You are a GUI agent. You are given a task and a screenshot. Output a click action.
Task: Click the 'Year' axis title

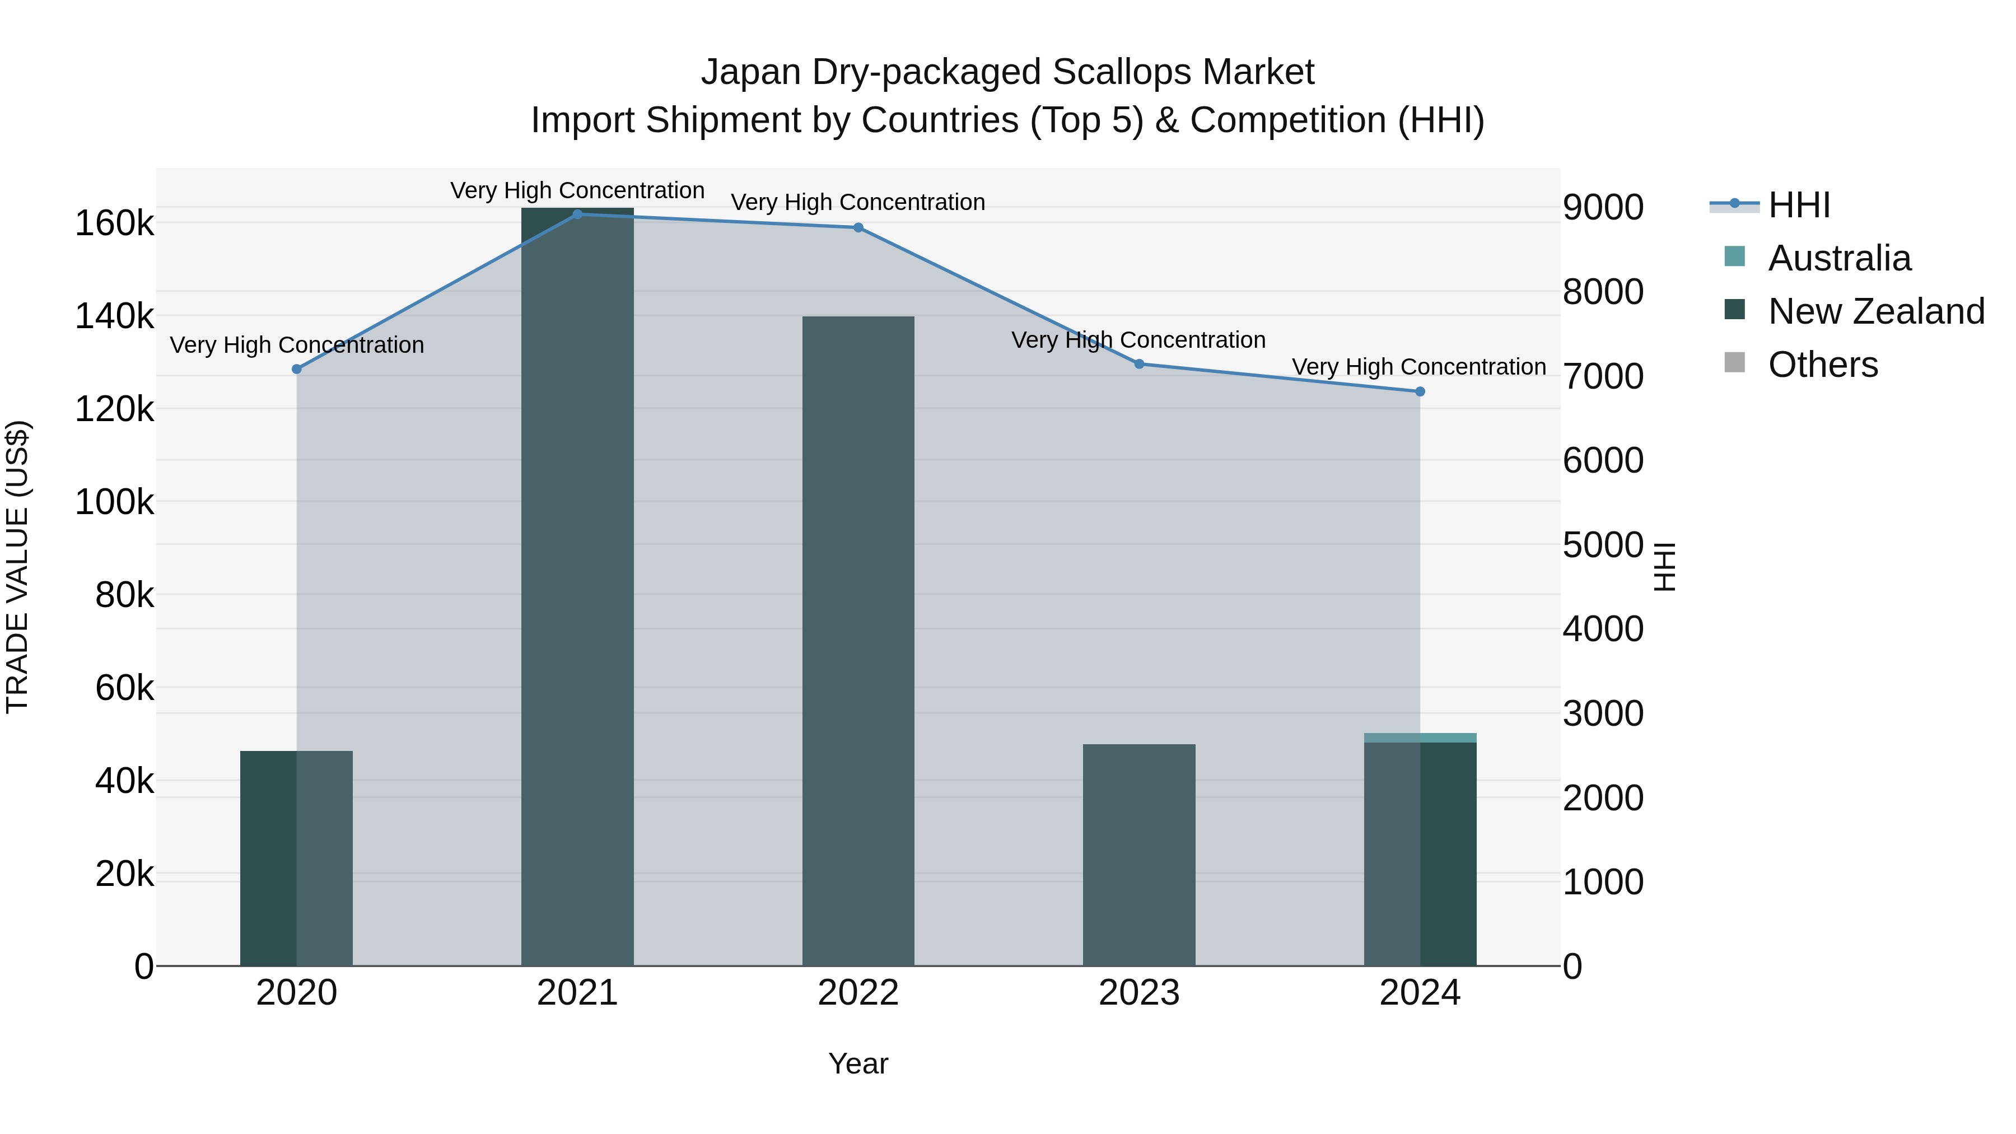[858, 1065]
